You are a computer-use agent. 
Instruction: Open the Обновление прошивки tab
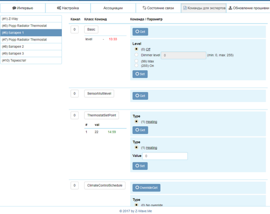(248, 8)
